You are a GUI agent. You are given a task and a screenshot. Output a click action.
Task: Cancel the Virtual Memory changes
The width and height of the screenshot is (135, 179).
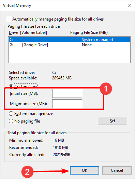(117, 170)
